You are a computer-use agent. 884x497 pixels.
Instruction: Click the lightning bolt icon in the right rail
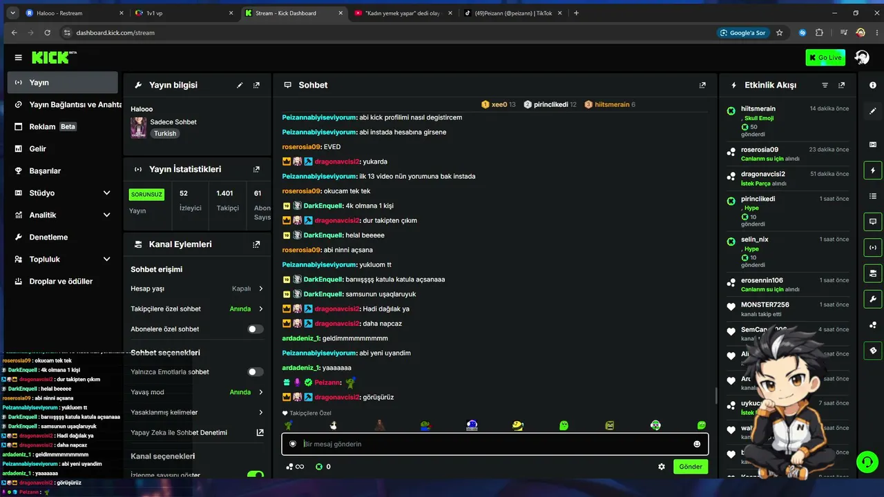point(873,170)
